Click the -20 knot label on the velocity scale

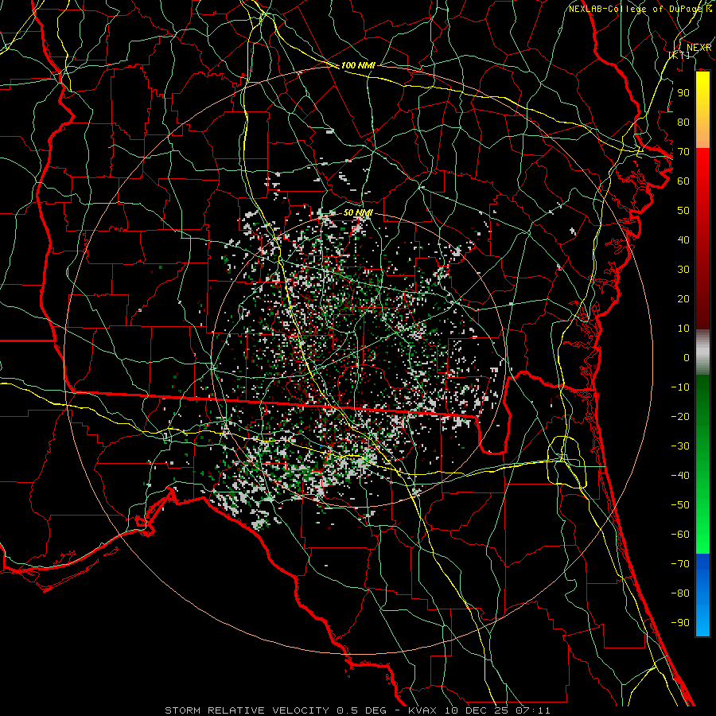pyautogui.click(x=680, y=417)
